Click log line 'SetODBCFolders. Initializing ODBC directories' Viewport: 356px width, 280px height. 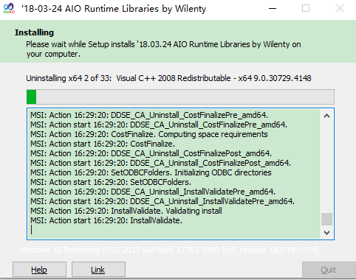tap(151, 172)
